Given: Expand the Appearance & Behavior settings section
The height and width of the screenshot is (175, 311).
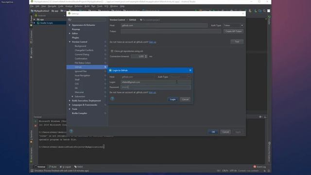Looking at the screenshot, I should 69,25.
